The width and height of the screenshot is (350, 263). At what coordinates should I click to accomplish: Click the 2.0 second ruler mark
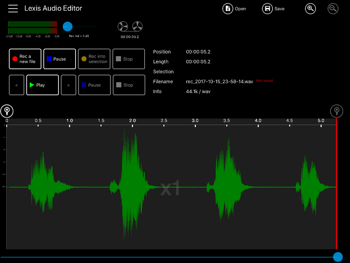132,121
